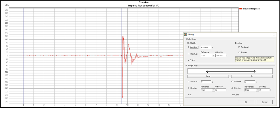Click the left handle of the editing range arrow
The width and height of the screenshot is (280, 115).
(205, 71)
